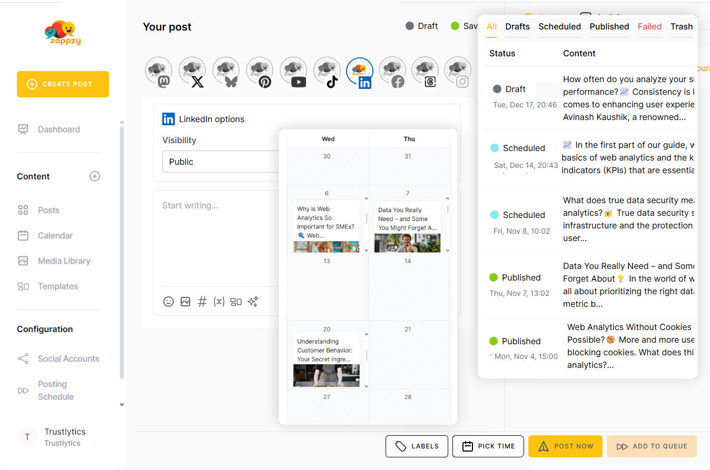Toggle the YouTube account
The image size is (710, 470).
293,72
